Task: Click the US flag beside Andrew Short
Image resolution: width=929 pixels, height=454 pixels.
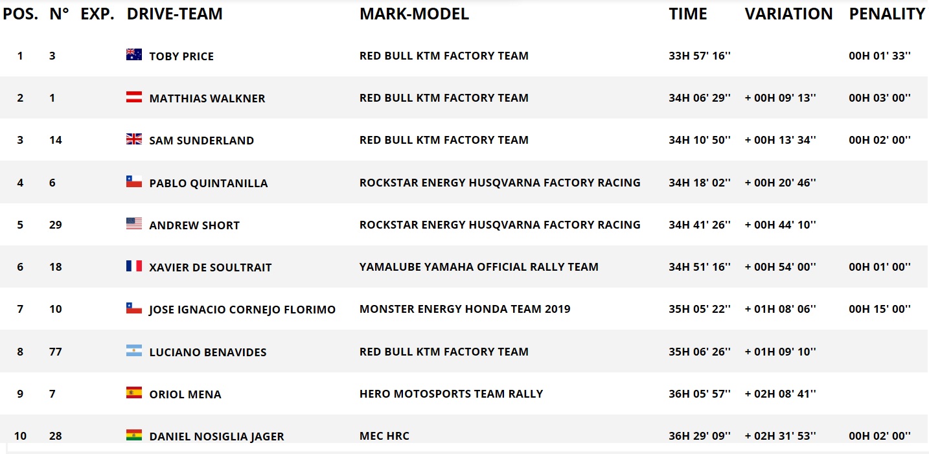Action: pos(134,224)
